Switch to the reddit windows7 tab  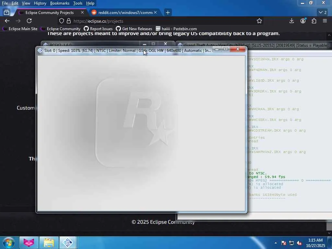[x=125, y=13]
